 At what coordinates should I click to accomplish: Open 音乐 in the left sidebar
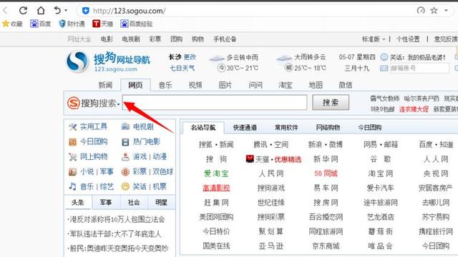[87, 186]
